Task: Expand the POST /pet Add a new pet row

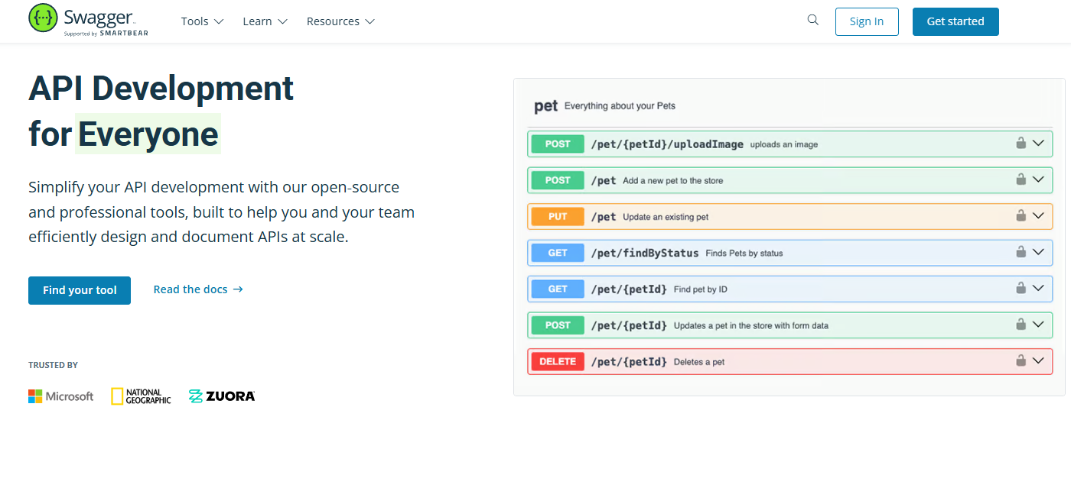Action: 790,180
